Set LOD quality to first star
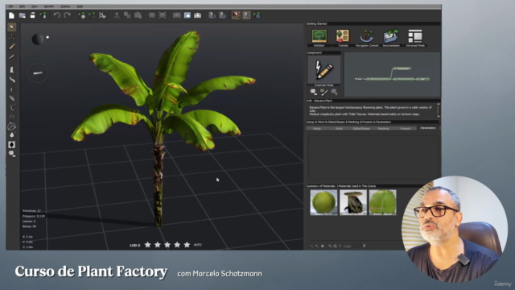The width and height of the screenshot is (515, 290). coord(148,245)
